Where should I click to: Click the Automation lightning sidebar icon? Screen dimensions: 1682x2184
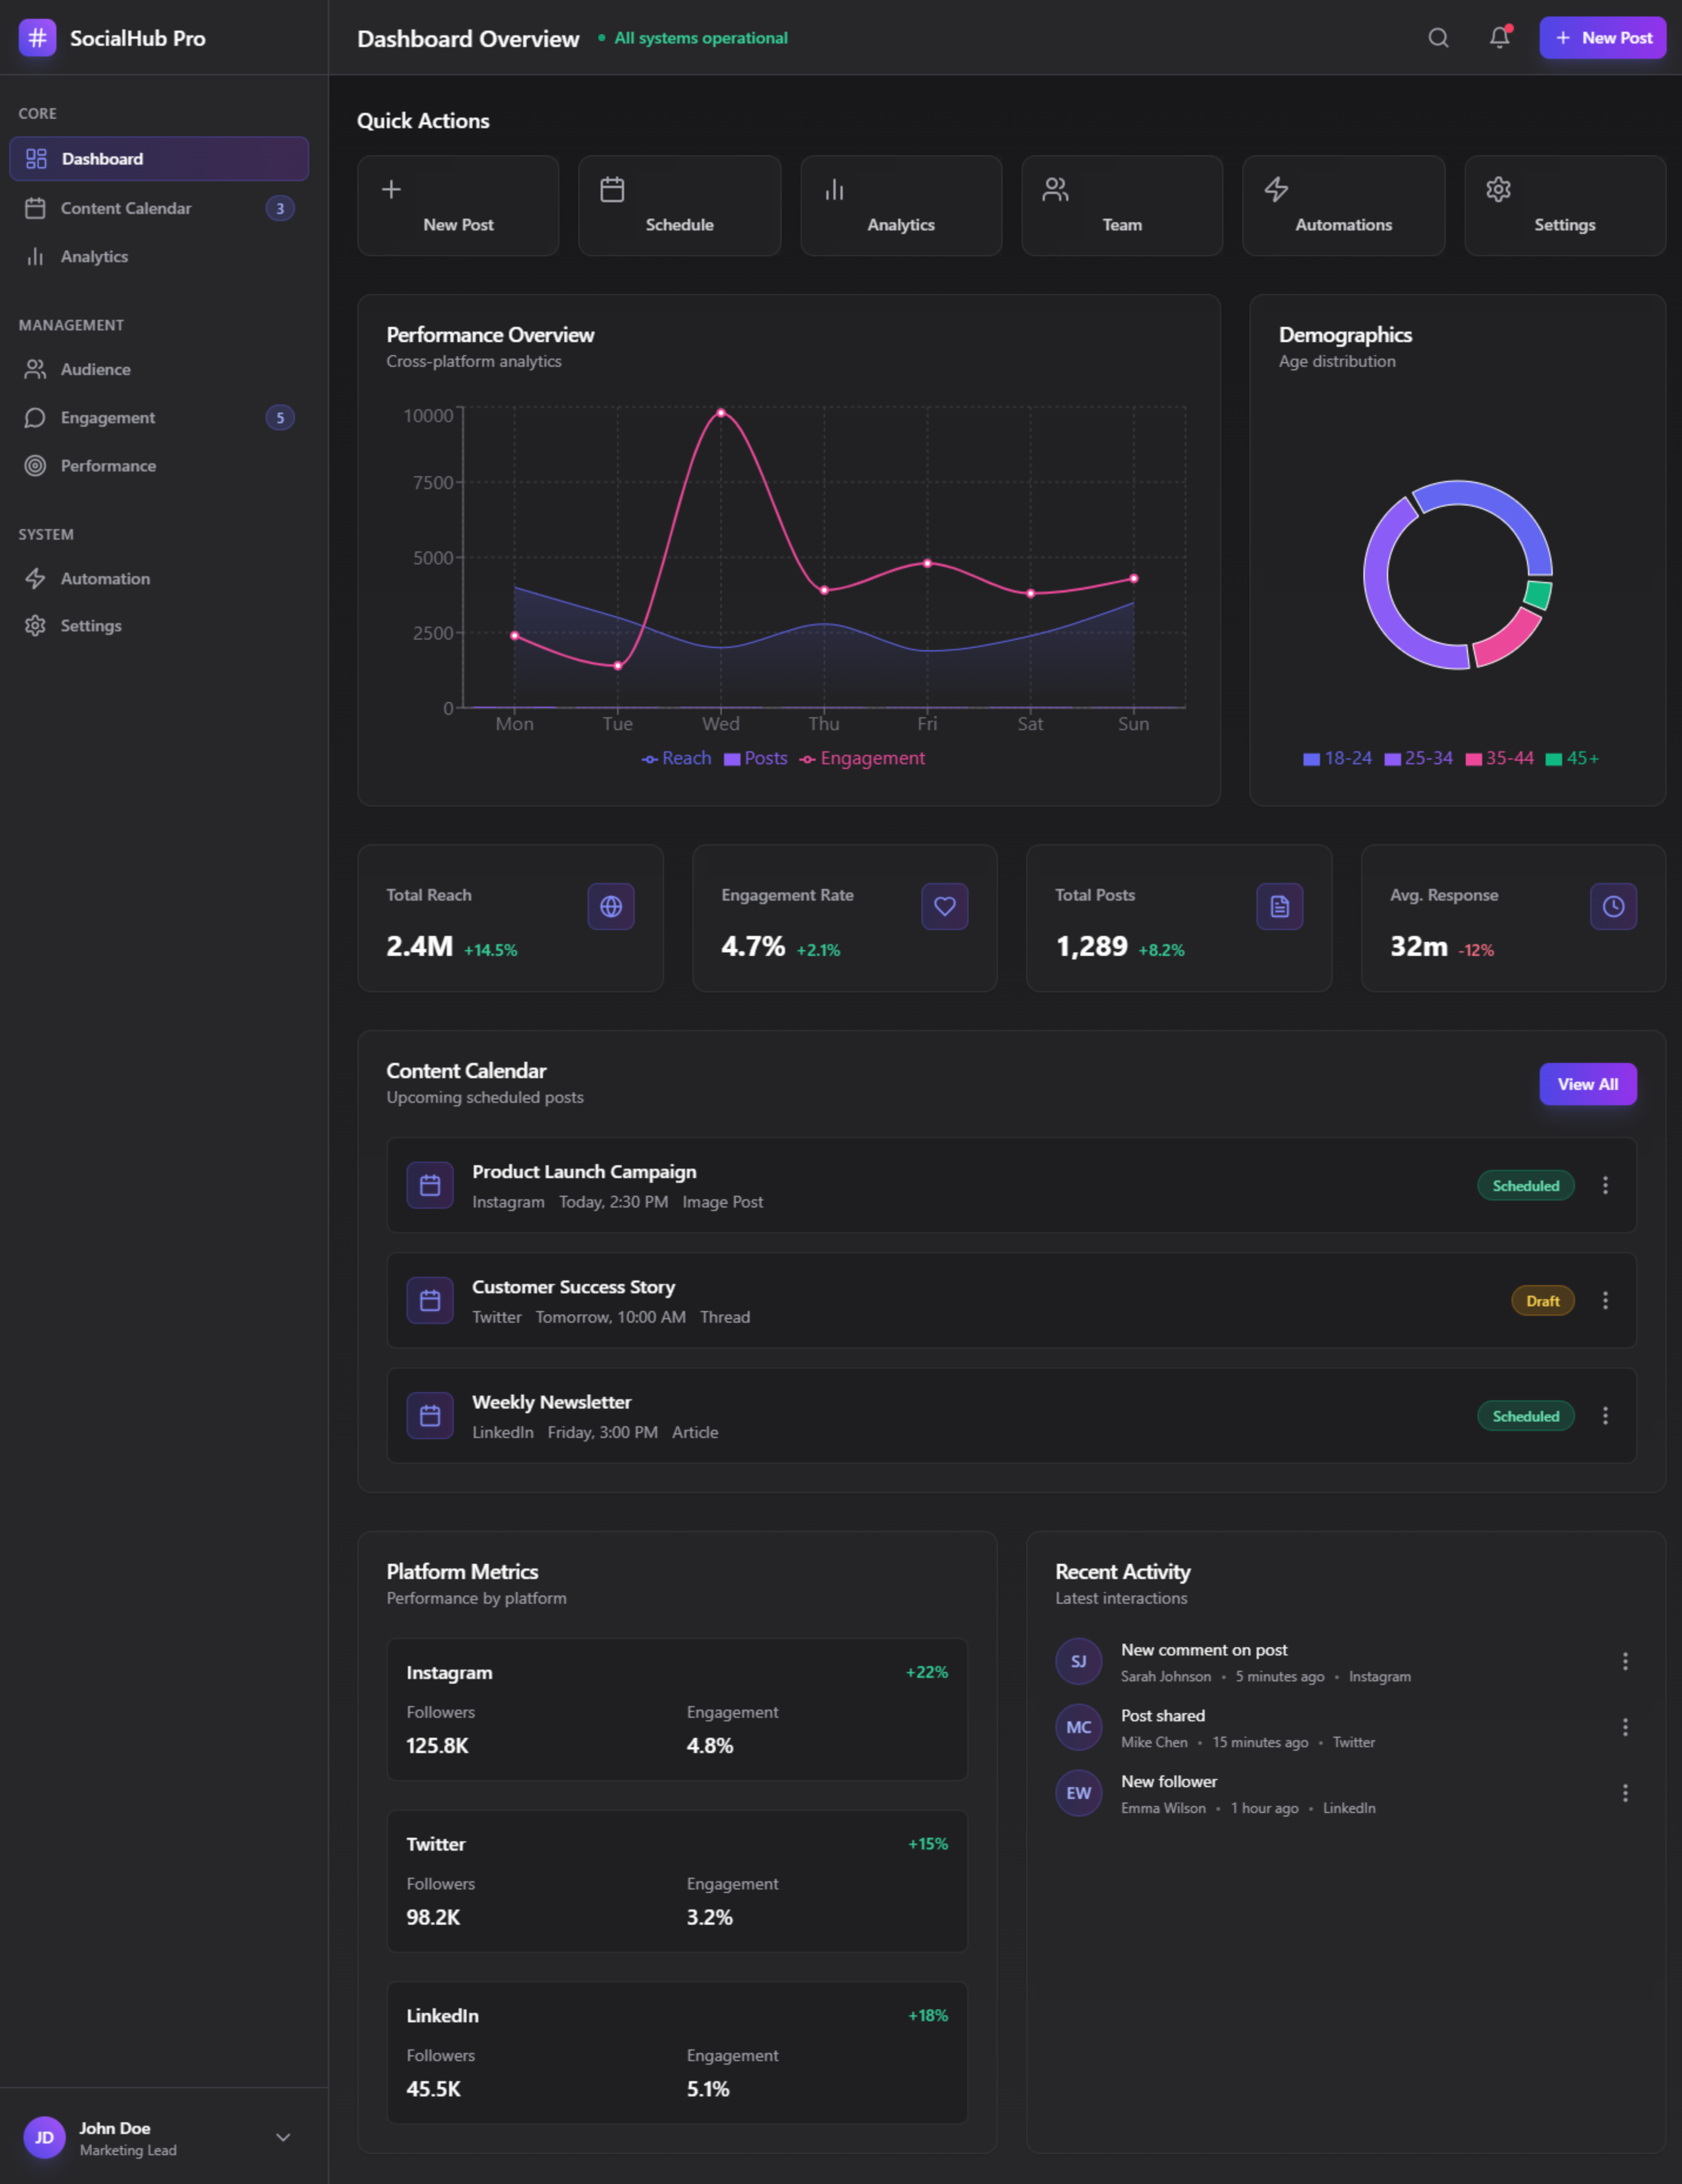(35, 578)
